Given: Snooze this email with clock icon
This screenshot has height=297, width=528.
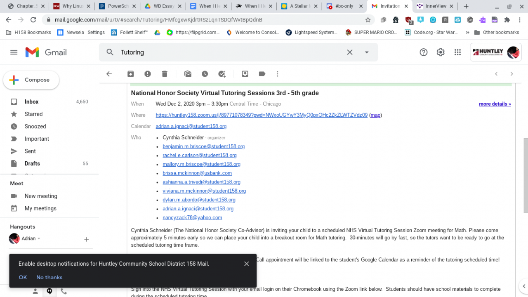Looking at the screenshot, I should (x=205, y=74).
